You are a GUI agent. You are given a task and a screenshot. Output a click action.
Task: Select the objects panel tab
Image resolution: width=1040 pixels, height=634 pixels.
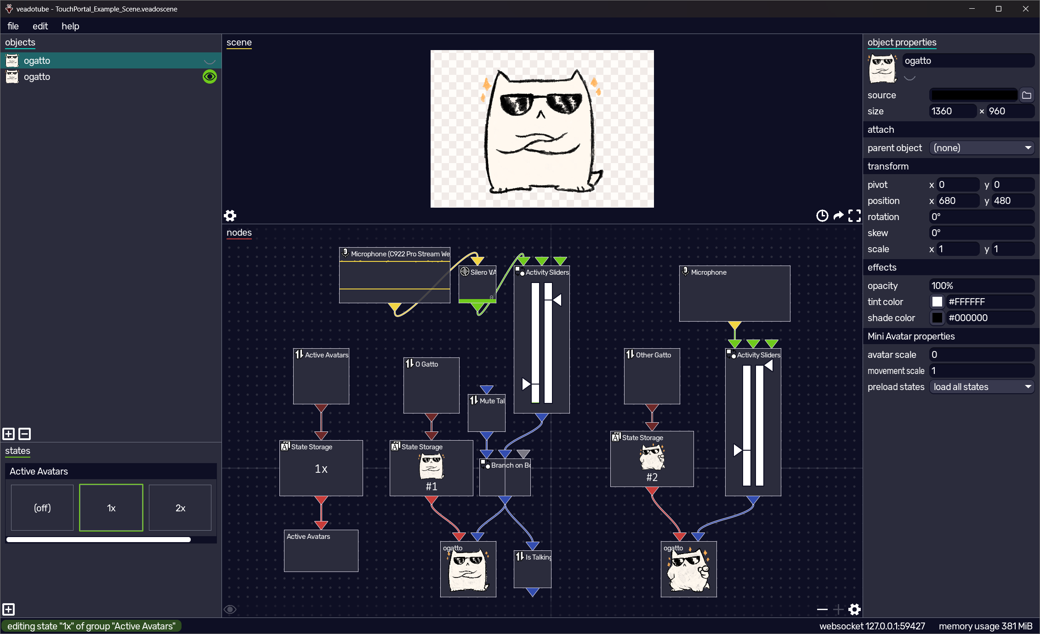point(20,42)
